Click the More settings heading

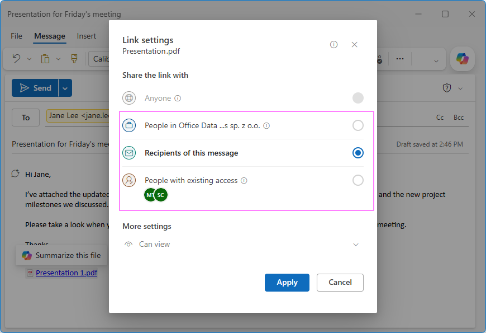(x=146, y=226)
